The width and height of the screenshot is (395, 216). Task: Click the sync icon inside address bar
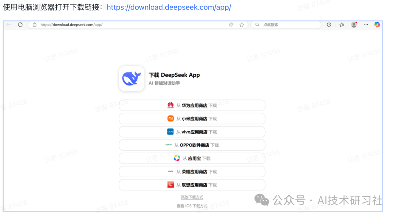click(x=231, y=25)
